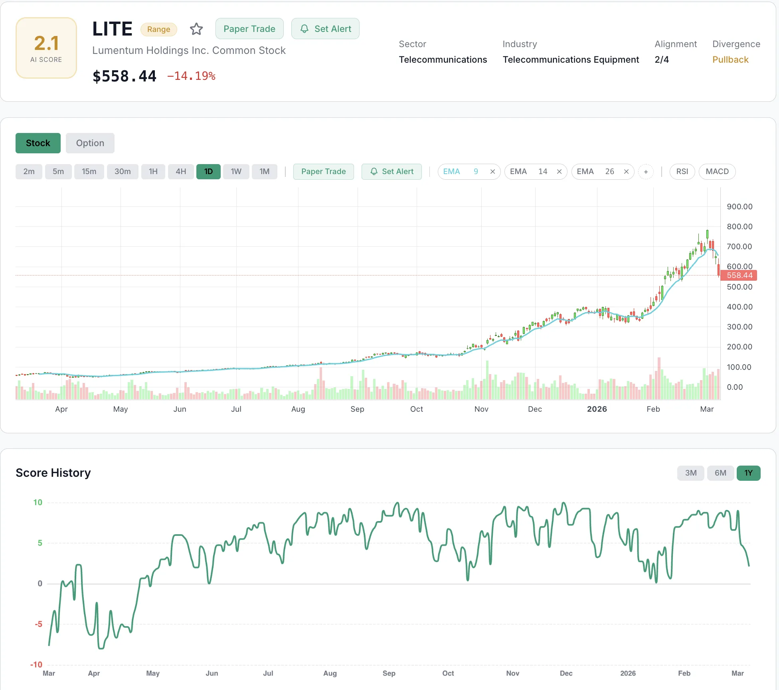The width and height of the screenshot is (779, 690).
Task: Select the 30m timeframe
Action: 123,172
